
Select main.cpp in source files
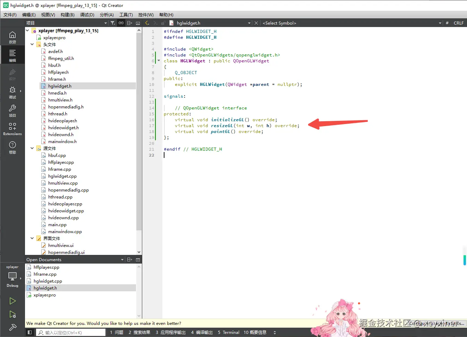pyautogui.click(x=57, y=224)
